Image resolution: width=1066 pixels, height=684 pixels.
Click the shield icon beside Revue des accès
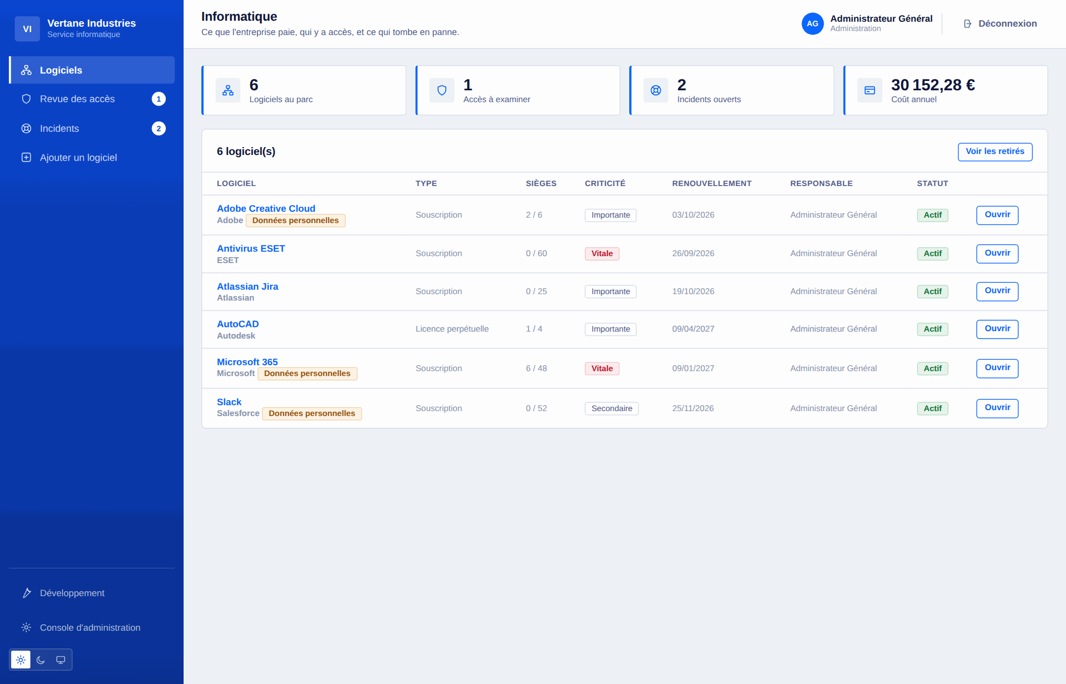pos(26,99)
